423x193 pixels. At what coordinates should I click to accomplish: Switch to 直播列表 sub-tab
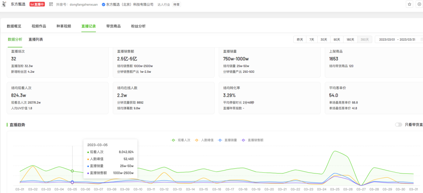pyautogui.click(x=36, y=40)
